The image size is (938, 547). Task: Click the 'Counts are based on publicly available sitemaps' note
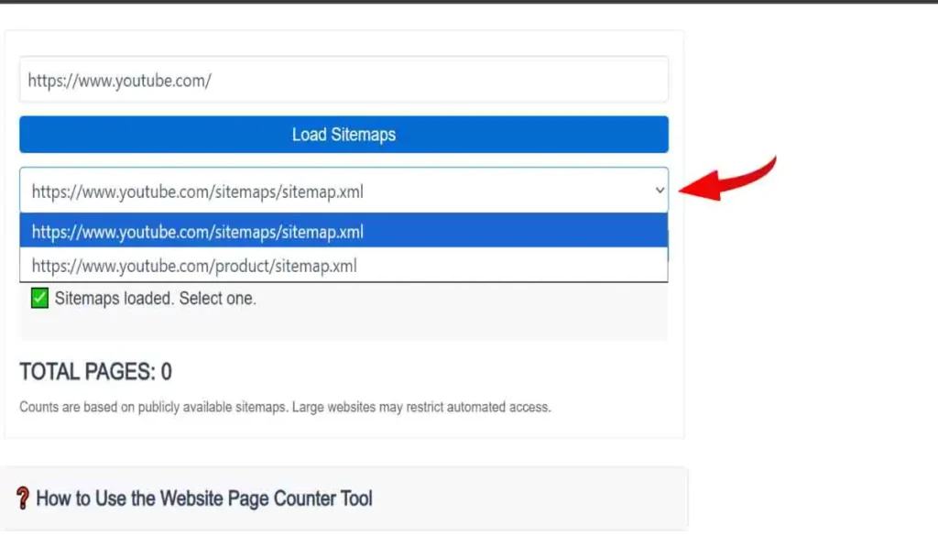(x=285, y=407)
